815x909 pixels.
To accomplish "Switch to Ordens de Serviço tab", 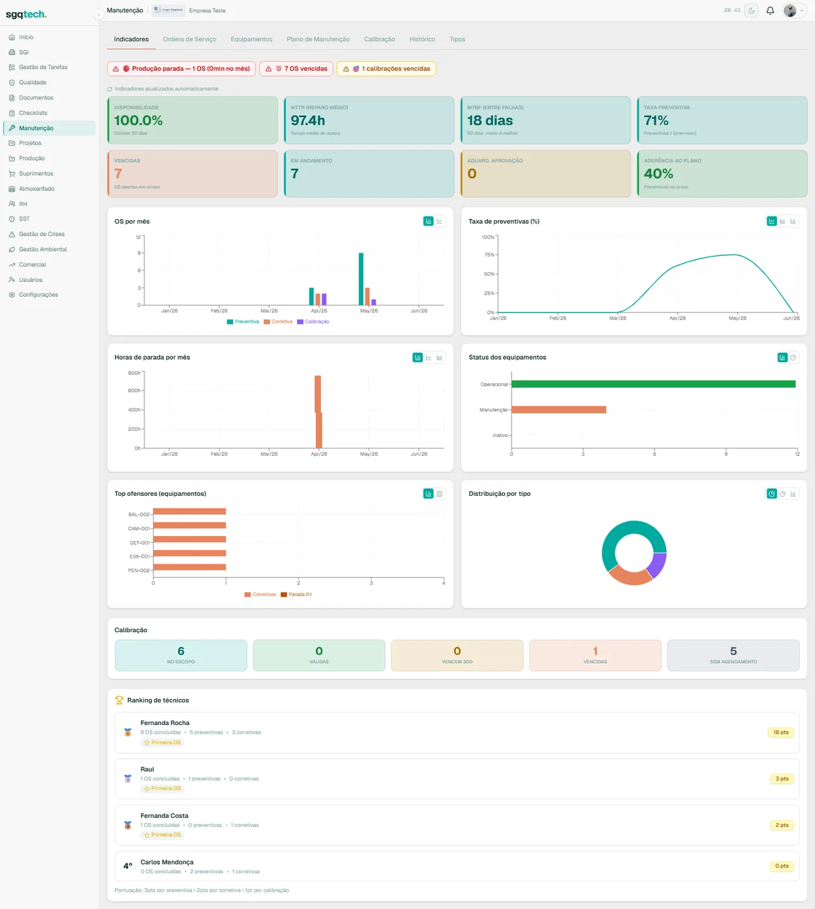I will pyautogui.click(x=190, y=39).
